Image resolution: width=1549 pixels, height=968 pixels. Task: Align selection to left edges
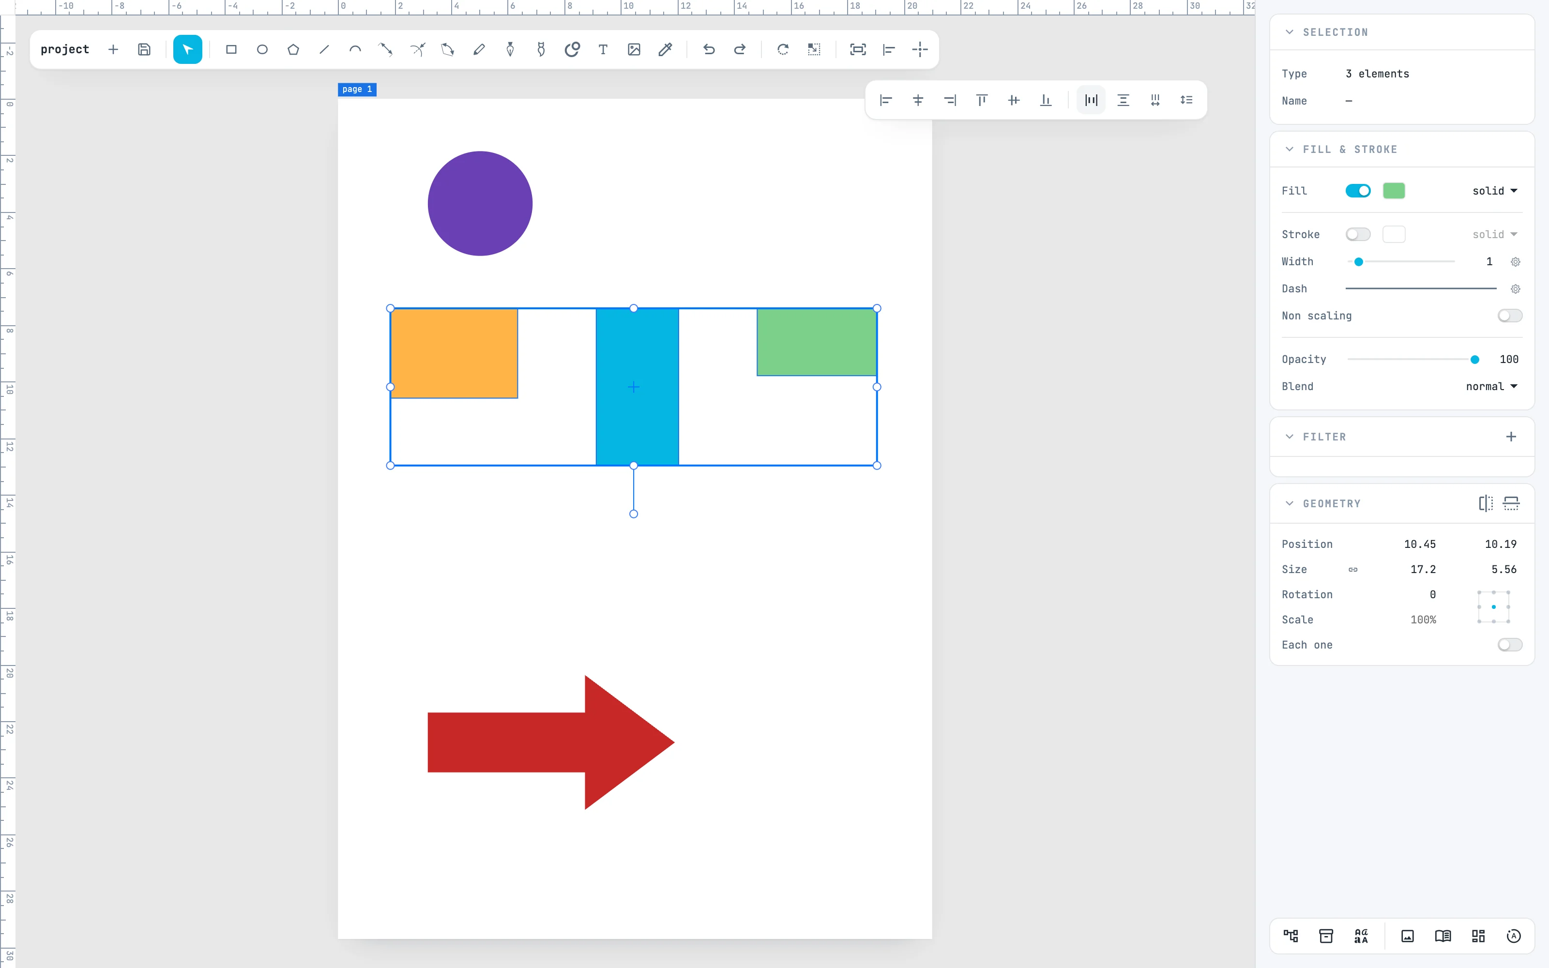(886, 100)
